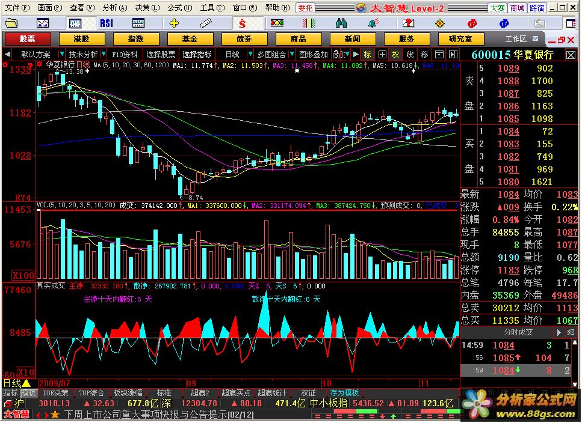Switch to the 模板 bottom tab

[28, 393]
